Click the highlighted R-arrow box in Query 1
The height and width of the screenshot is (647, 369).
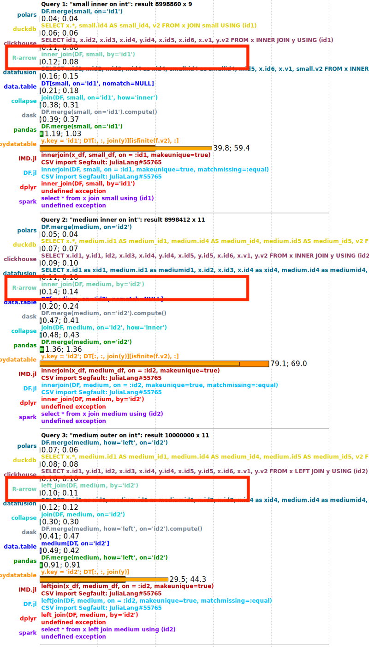(127, 58)
